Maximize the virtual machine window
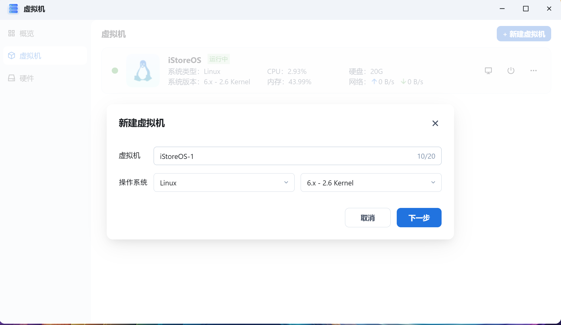Screen dimensions: 561x325 click(526, 9)
